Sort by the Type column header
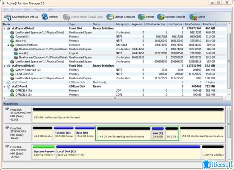 click(x=80, y=24)
